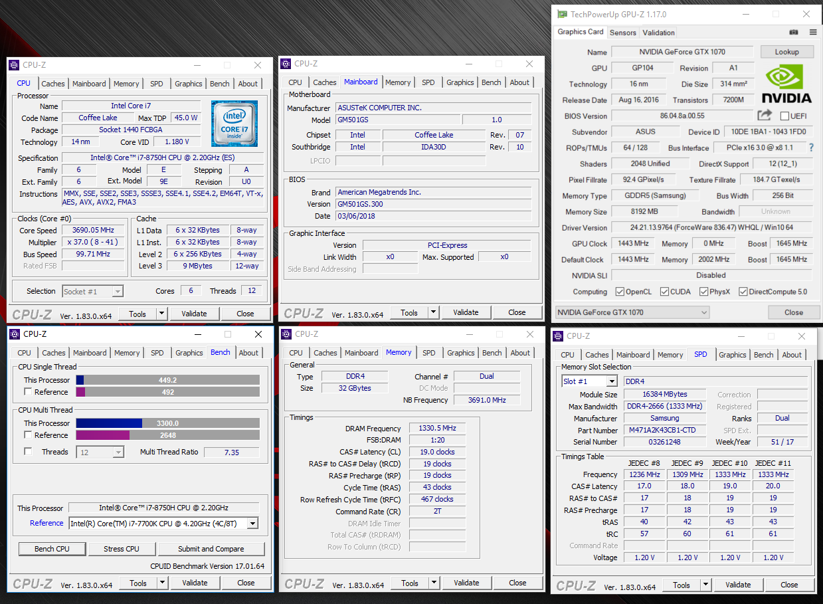Click the Lookup button in GPU-Z

(x=787, y=52)
